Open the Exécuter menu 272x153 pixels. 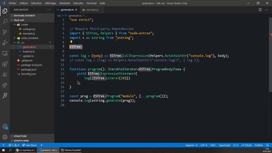pos(78,3)
